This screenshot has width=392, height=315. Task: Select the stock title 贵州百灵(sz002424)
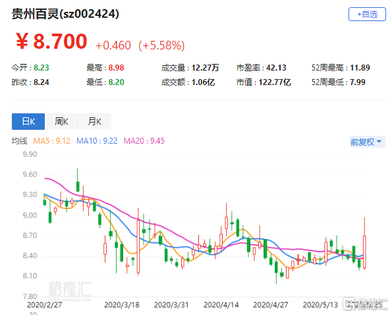pyautogui.click(x=65, y=14)
